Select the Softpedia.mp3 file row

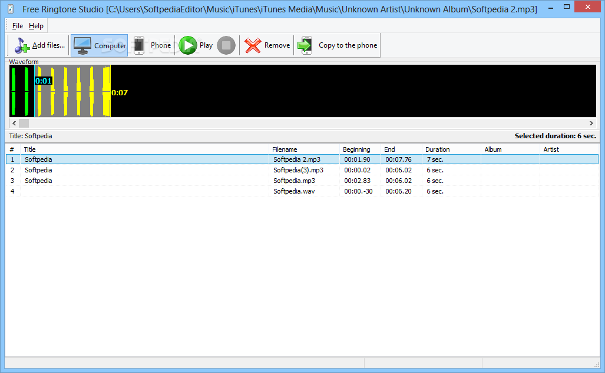pos(302,181)
